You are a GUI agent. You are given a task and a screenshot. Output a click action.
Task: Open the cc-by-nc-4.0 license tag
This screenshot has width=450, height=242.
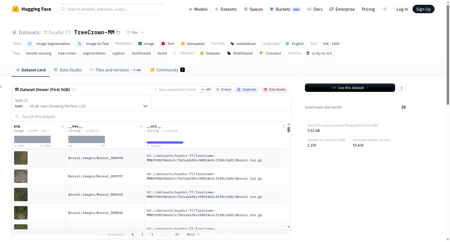(x=319, y=53)
